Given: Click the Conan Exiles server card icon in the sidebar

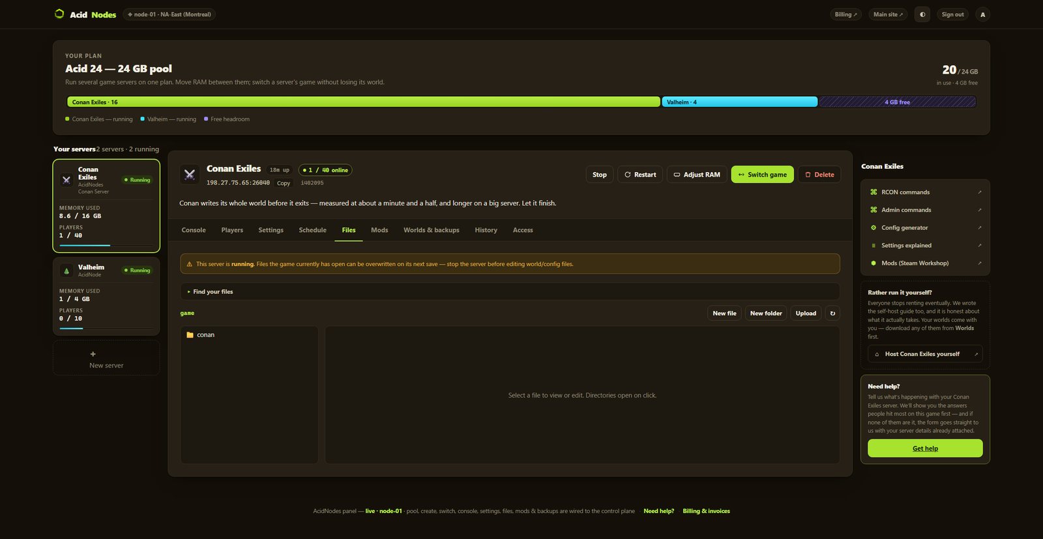Looking at the screenshot, I should pyautogui.click(x=66, y=180).
